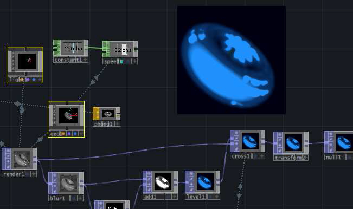Toggle the purple render flag on geo1
Image resolution: width=353 pixels, height=209 pixels.
[x=69, y=134]
